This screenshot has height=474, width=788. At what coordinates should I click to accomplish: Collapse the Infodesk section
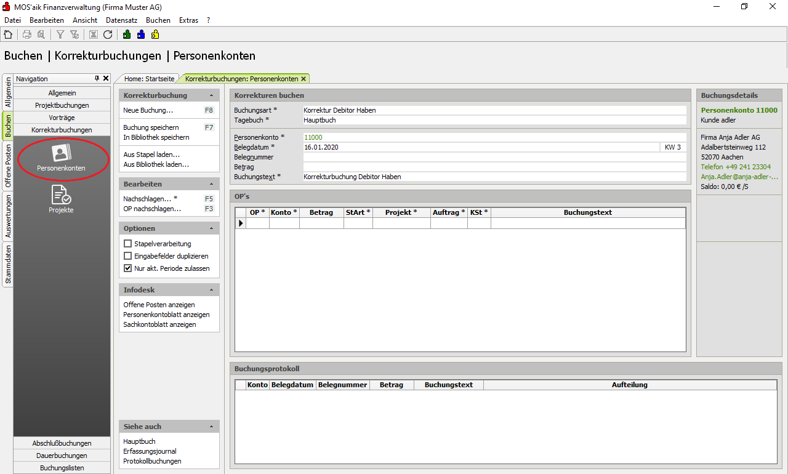pyautogui.click(x=211, y=290)
